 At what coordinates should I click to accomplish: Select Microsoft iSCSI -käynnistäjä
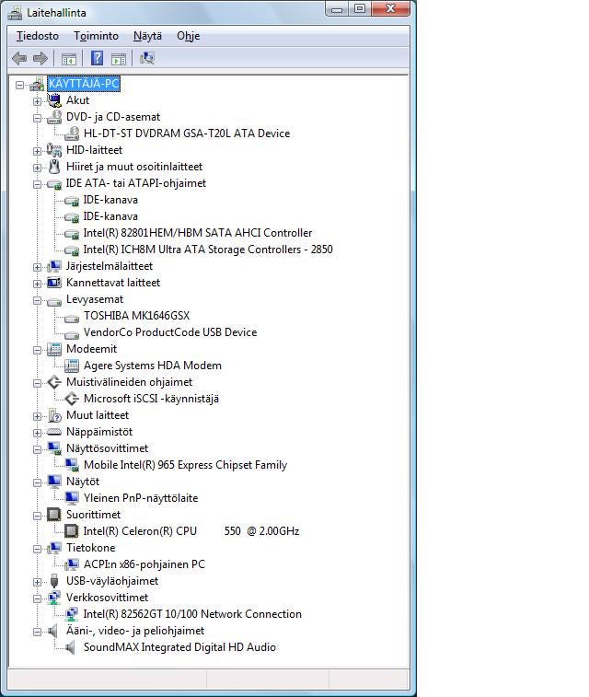pyautogui.click(x=151, y=399)
